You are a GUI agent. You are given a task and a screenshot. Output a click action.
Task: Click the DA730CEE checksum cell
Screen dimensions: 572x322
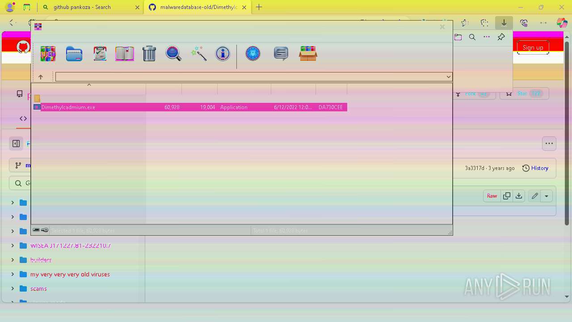tap(331, 107)
